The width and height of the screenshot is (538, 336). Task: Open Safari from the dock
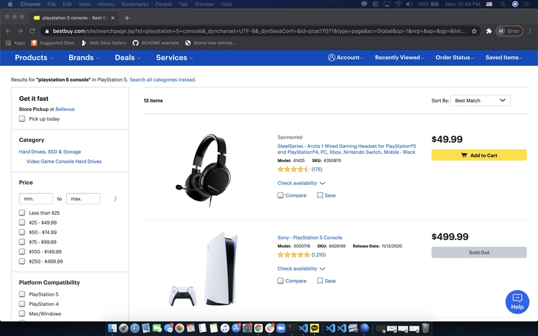point(134,328)
